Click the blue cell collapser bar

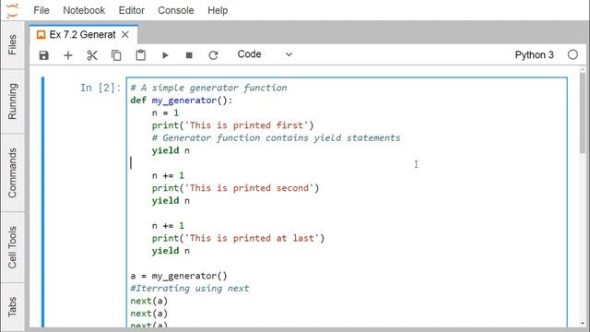(x=43, y=202)
